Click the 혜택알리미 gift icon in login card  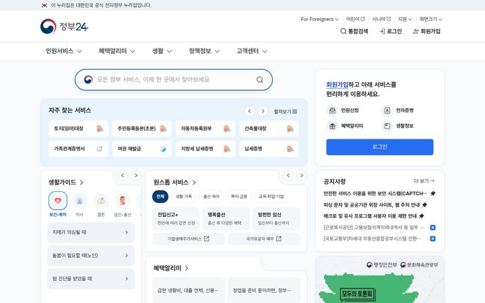click(x=332, y=126)
